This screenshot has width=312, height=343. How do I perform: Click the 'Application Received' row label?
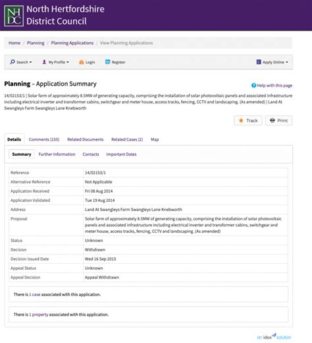(x=30, y=191)
